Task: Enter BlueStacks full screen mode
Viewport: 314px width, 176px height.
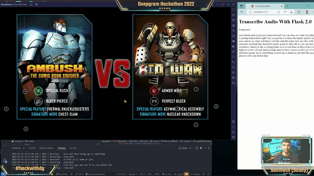Action: tap(233, 9)
